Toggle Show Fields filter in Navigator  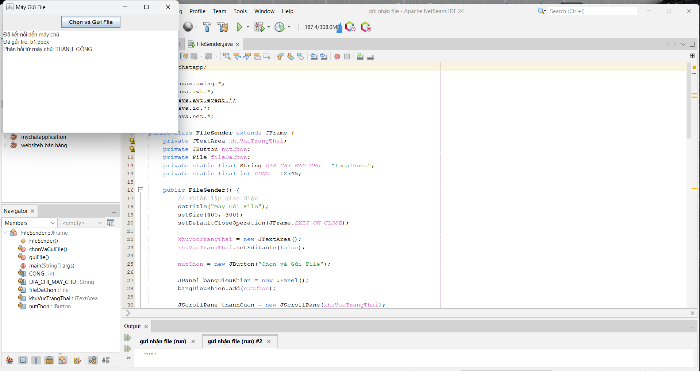(x=23, y=360)
